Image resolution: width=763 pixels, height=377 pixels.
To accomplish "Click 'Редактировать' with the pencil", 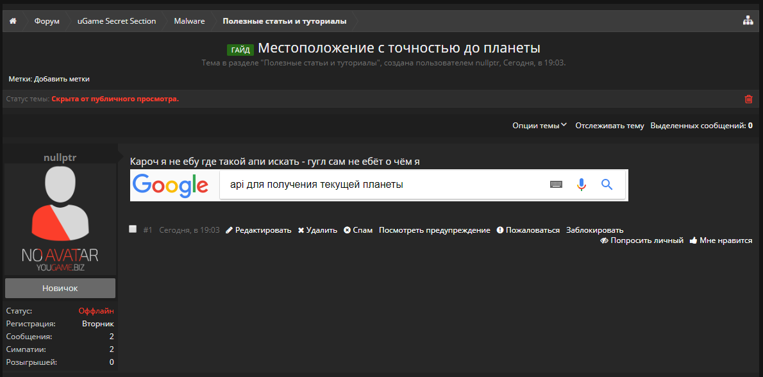I will 258,230.
